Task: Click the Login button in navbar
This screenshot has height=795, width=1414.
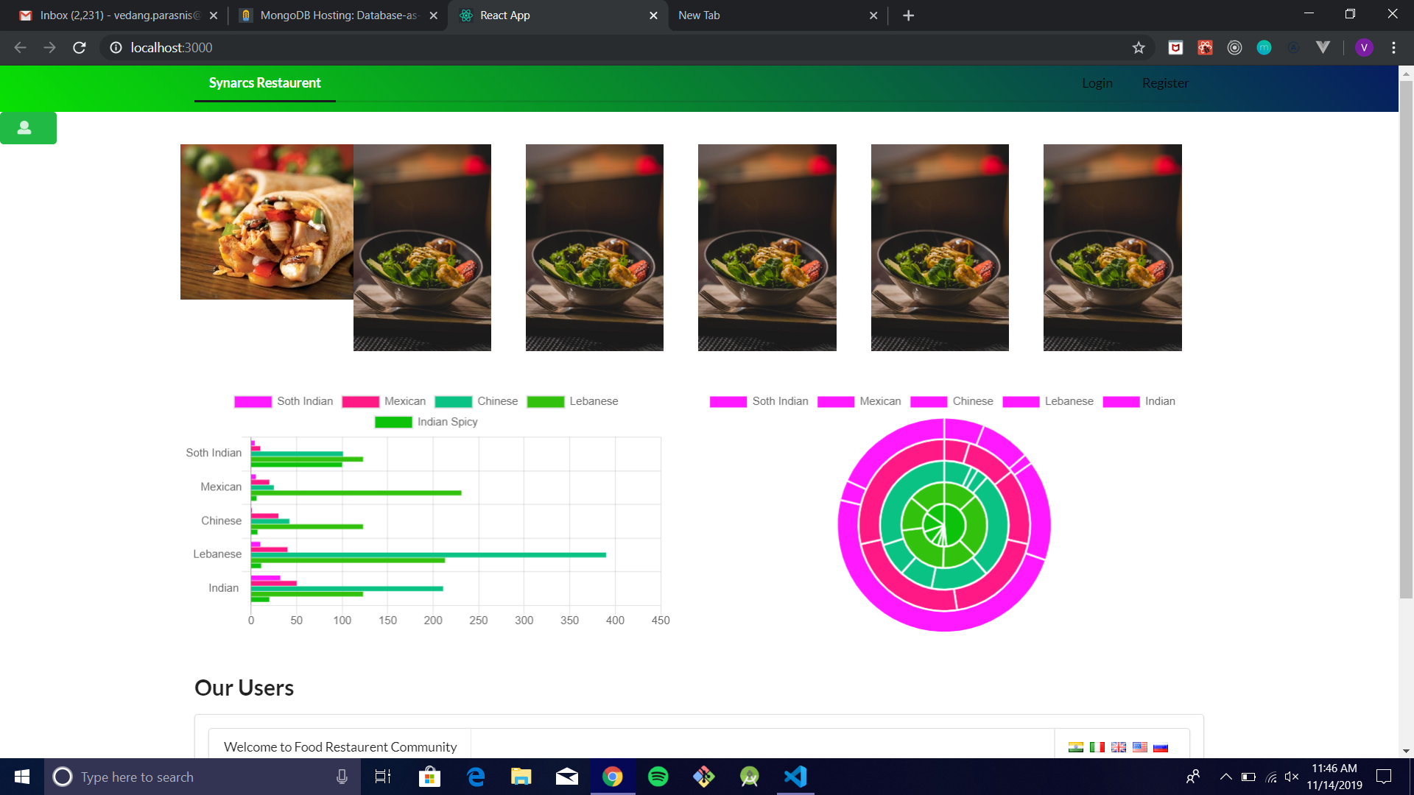Action: point(1097,82)
